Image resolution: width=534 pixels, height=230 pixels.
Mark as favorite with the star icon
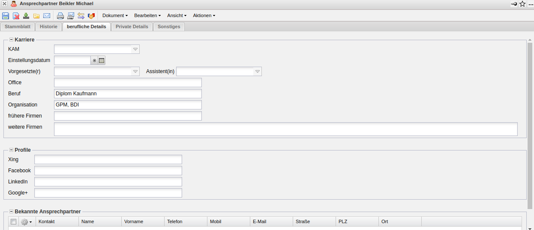pyautogui.click(x=522, y=4)
